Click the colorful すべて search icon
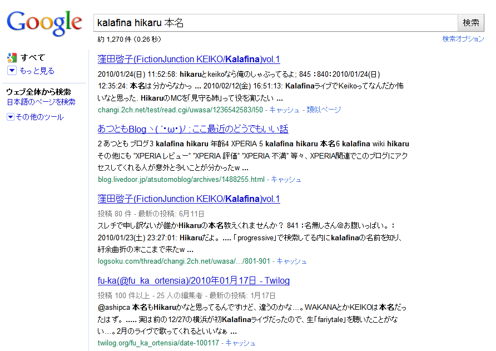496x351 pixels. [x=12, y=58]
